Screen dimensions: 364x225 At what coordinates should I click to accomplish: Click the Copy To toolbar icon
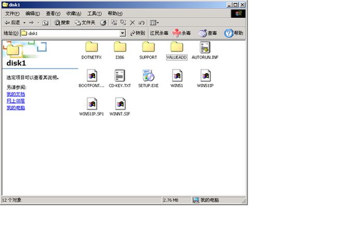tap(123, 23)
